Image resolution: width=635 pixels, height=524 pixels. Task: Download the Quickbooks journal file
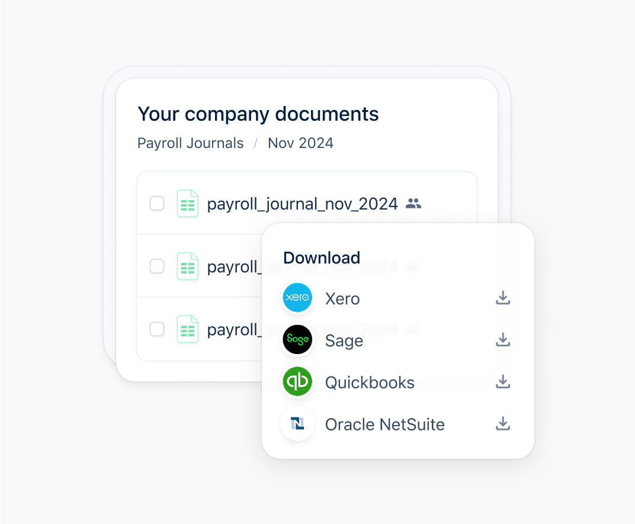502,381
